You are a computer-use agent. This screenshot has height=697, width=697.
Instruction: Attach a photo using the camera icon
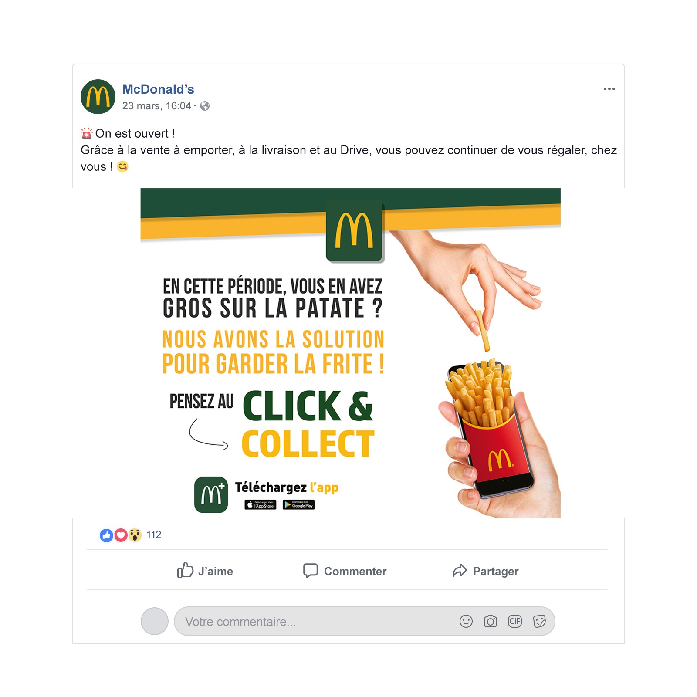click(x=491, y=621)
